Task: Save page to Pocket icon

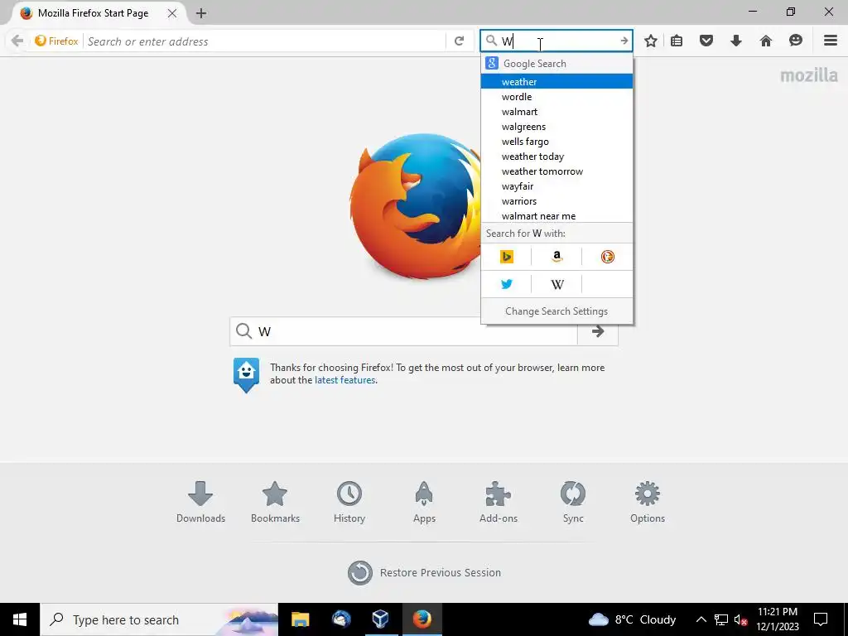Action: pos(706,41)
